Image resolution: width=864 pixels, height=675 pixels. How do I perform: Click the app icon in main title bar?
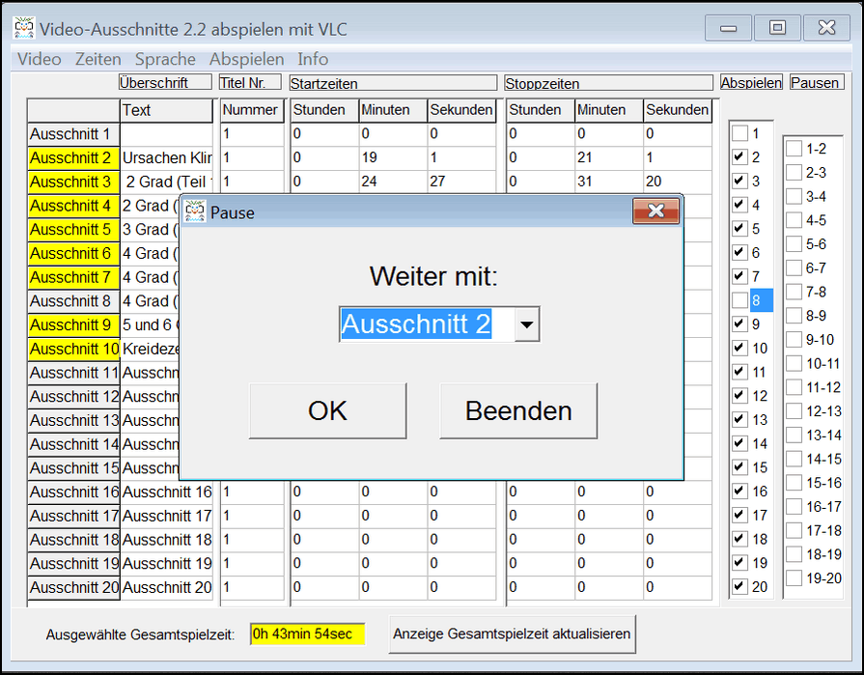(24, 29)
